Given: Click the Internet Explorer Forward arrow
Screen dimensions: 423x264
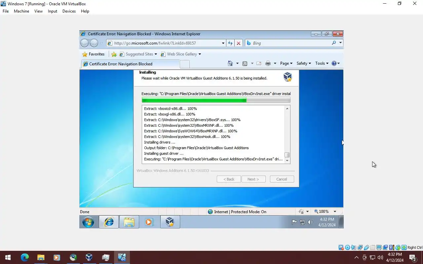Looking at the screenshot, I should click(x=94, y=43).
